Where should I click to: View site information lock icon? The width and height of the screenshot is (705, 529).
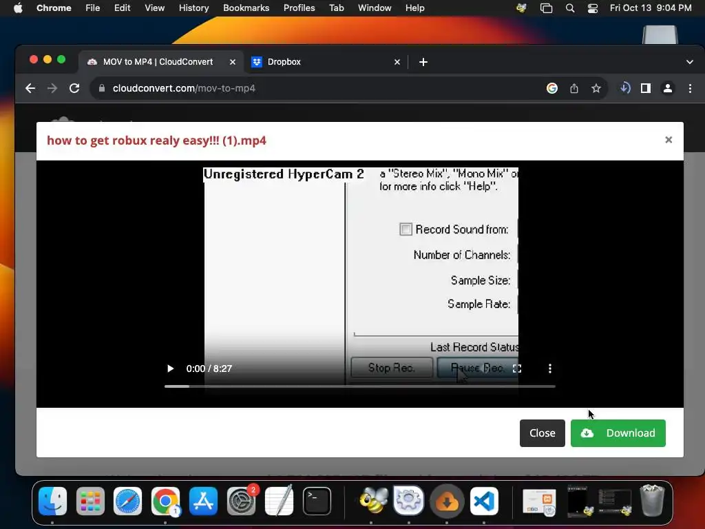click(102, 88)
